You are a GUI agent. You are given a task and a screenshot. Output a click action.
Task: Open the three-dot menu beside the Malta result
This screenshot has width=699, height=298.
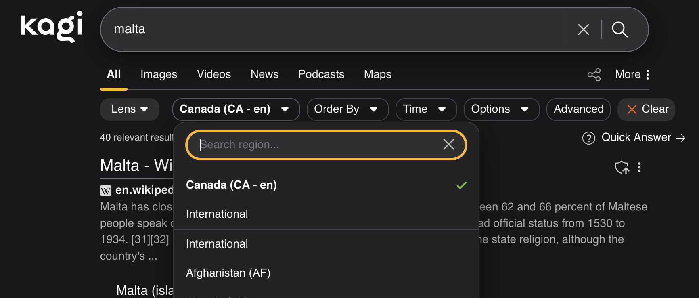640,167
